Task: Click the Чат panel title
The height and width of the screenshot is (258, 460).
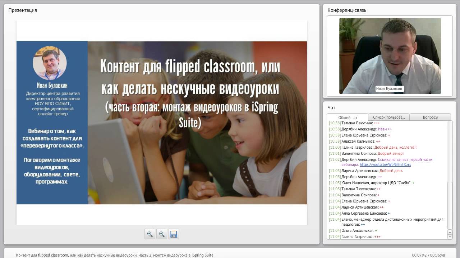Action: point(331,107)
